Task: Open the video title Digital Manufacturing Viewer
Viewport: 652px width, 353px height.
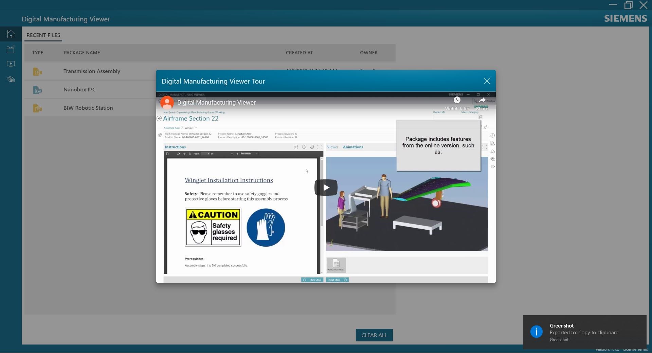Action: click(216, 103)
